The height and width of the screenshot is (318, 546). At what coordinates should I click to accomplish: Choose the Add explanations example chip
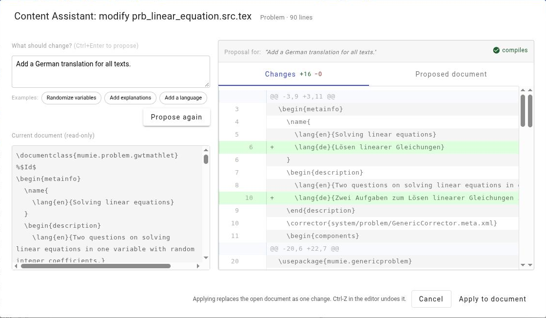131,98
